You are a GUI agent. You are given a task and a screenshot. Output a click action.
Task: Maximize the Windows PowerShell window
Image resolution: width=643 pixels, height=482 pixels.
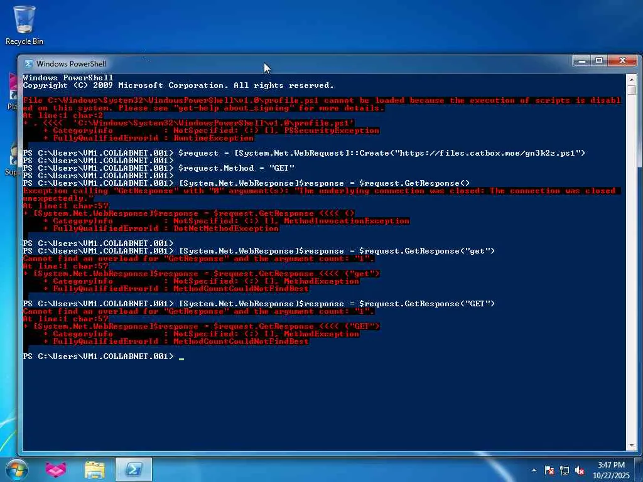(x=598, y=61)
